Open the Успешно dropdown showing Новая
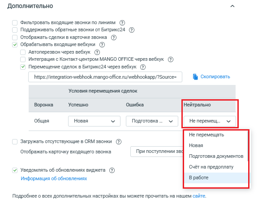258x207 pixels. coord(94,121)
